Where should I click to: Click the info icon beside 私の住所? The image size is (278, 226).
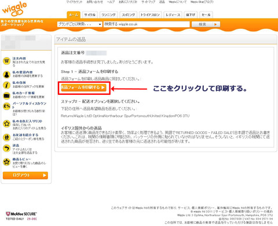pos(6,85)
